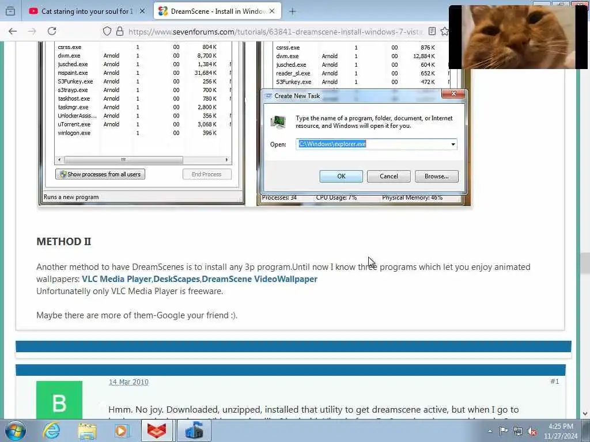Viewport: 590px width, 442px height.
Task: Click the mspaint.exe process row
Action: 143,73
